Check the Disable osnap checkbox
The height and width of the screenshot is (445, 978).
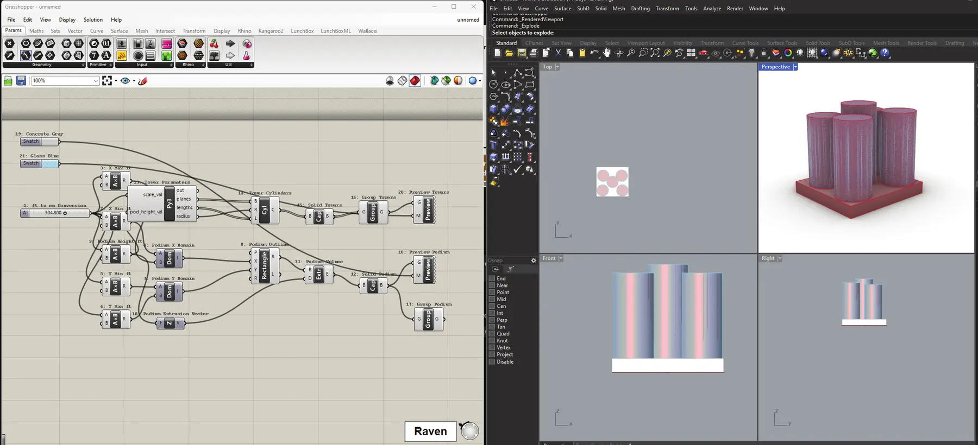pos(492,361)
